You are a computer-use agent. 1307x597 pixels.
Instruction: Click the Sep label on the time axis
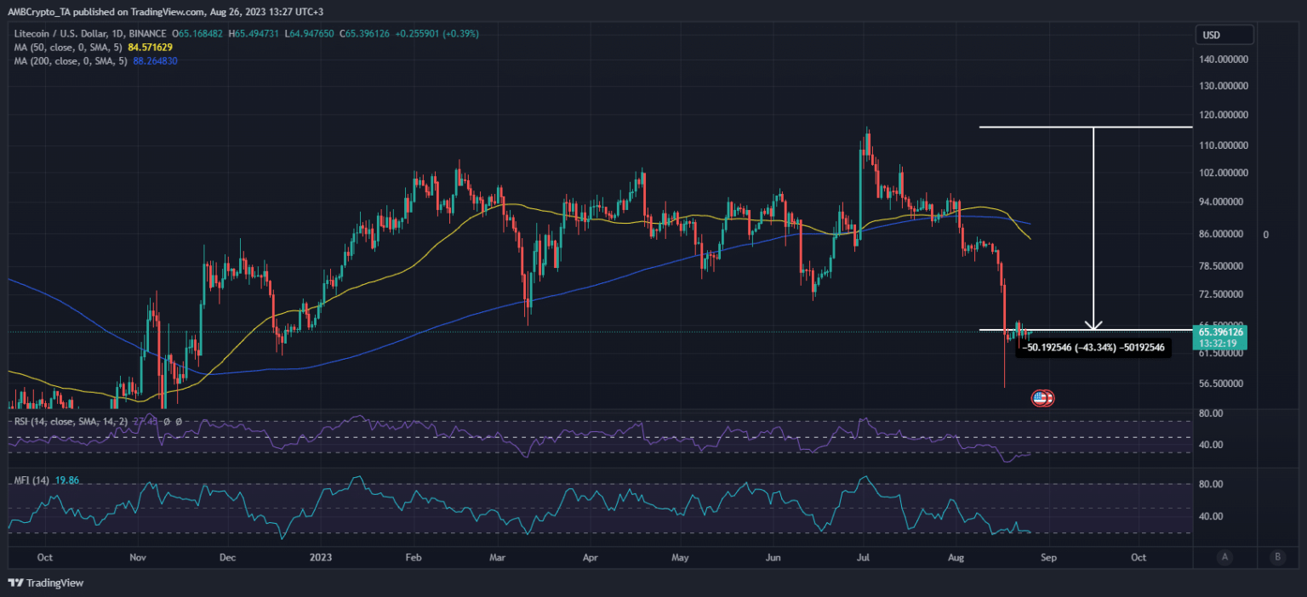pos(1048,558)
